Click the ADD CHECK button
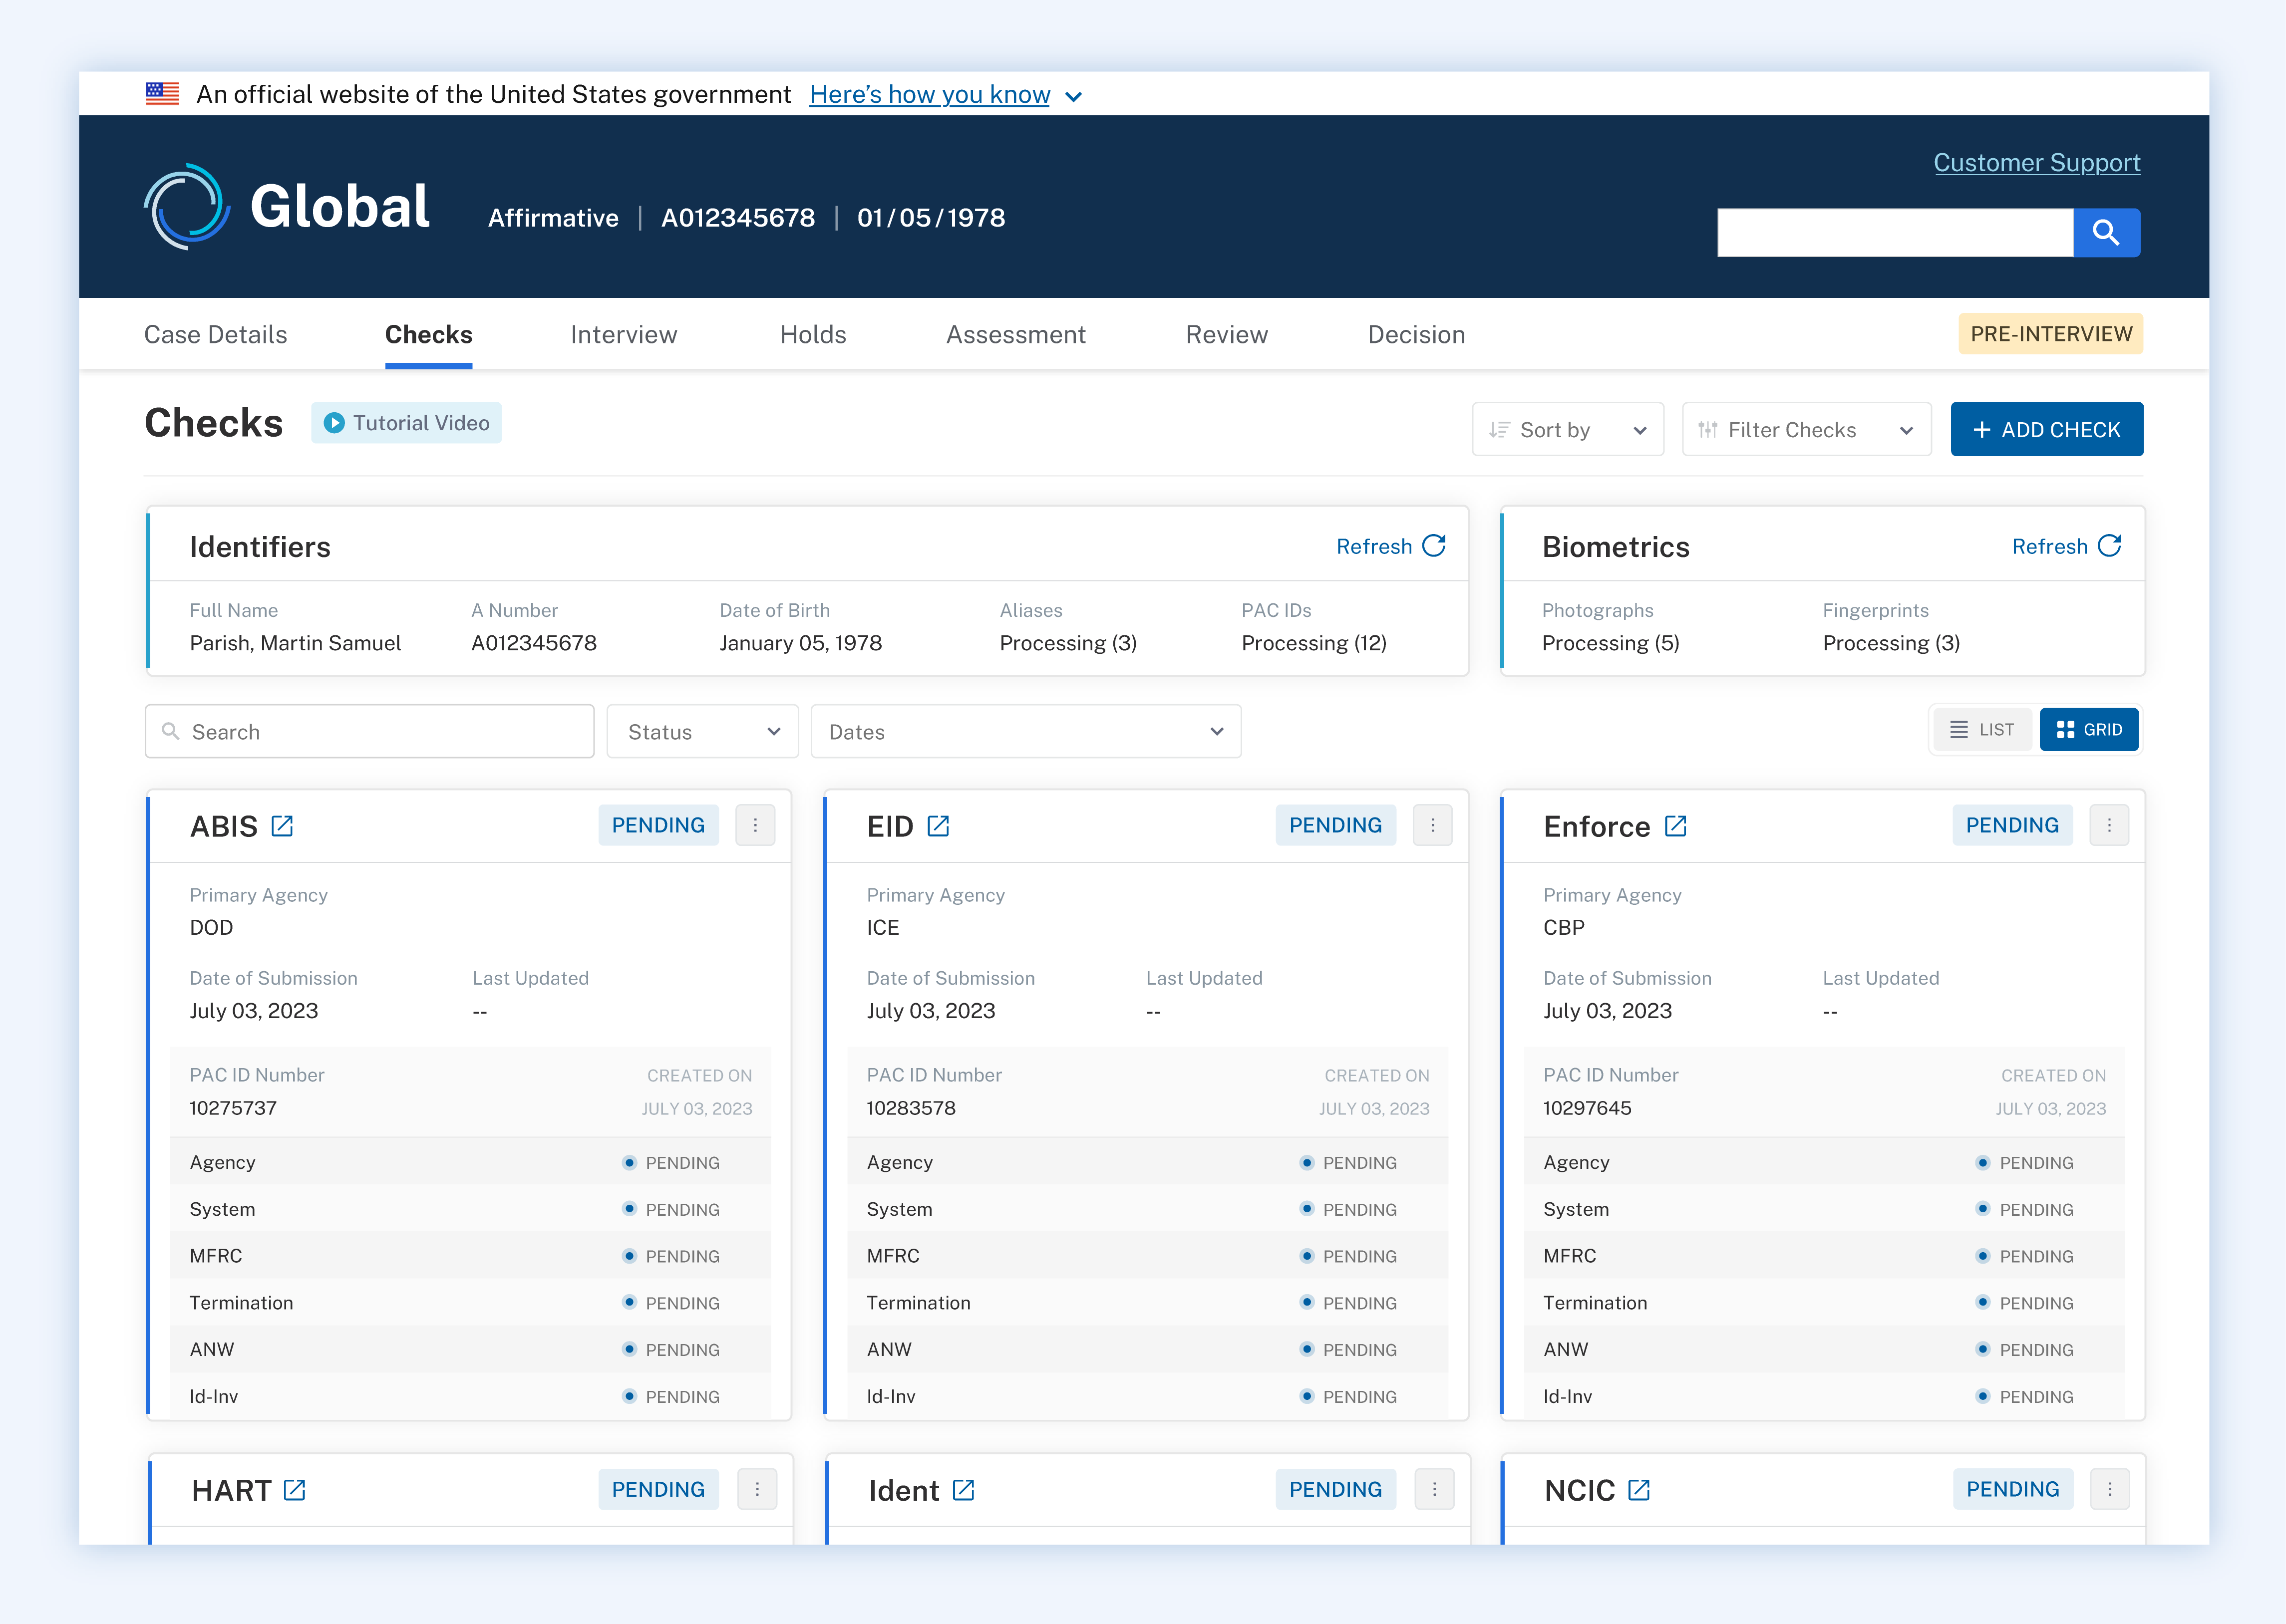This screenshot has width=2286, height=1624. [2047, 430]
